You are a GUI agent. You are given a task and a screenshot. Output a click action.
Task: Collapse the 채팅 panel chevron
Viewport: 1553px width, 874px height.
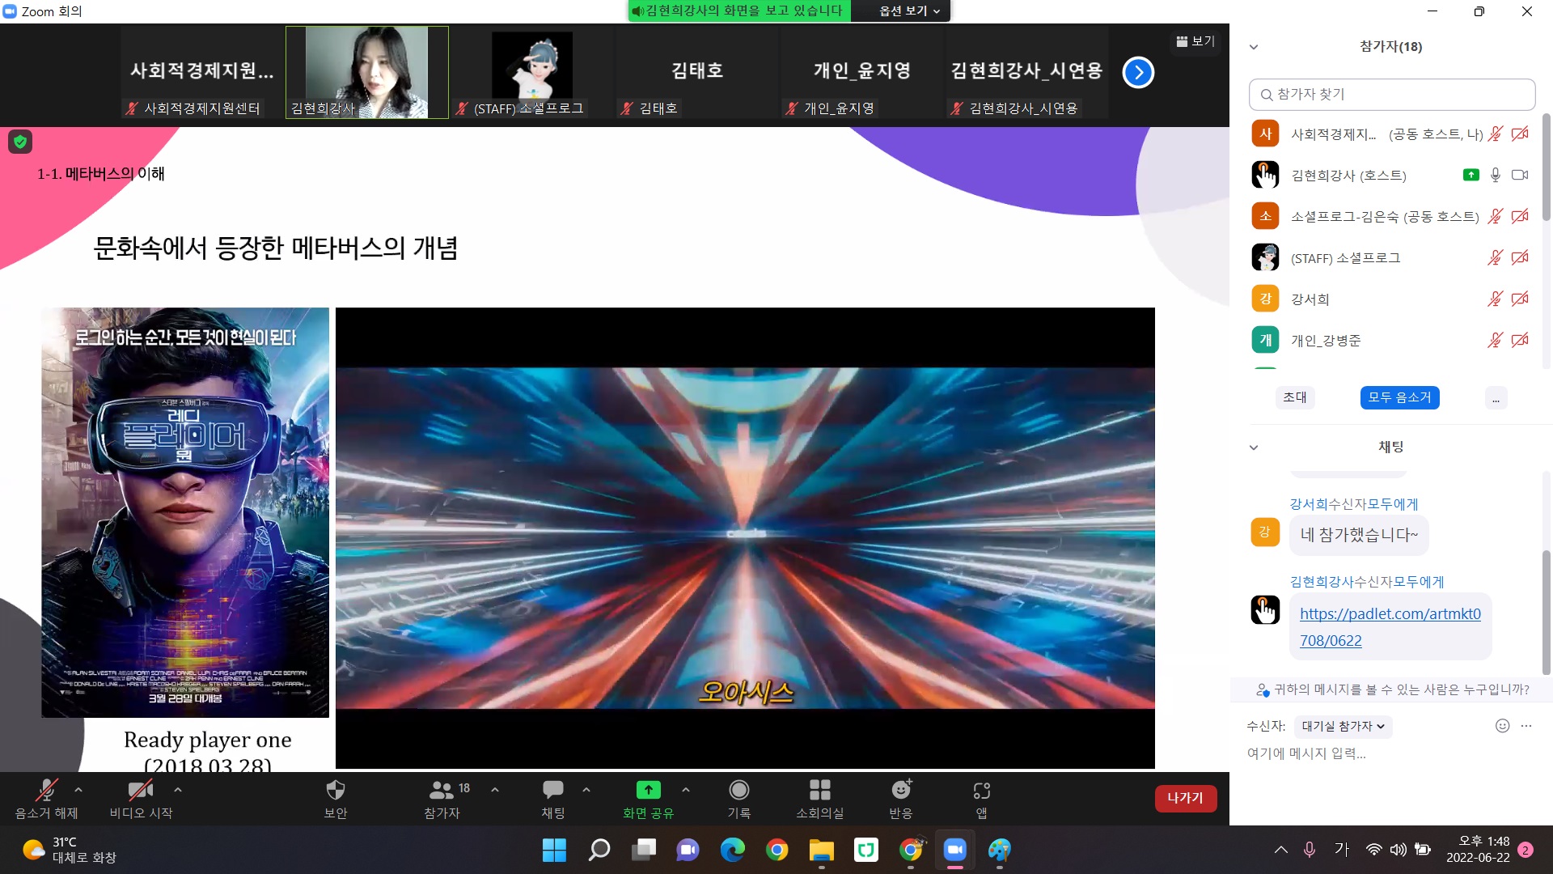pyautogui.click(x=1254, y=448)
